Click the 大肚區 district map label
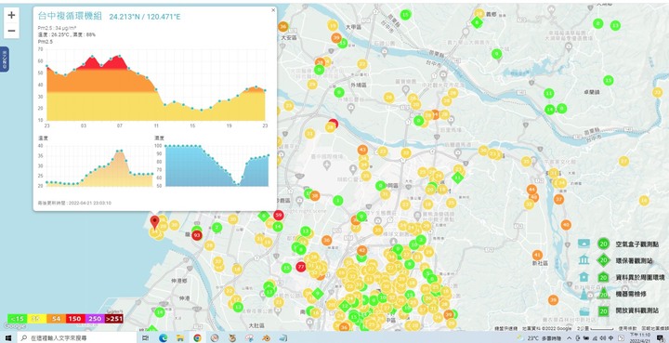669x343 pixels. pyautogui.click(x=256, y=325)
